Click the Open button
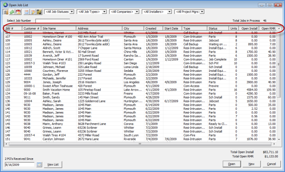 pos(232,164)
